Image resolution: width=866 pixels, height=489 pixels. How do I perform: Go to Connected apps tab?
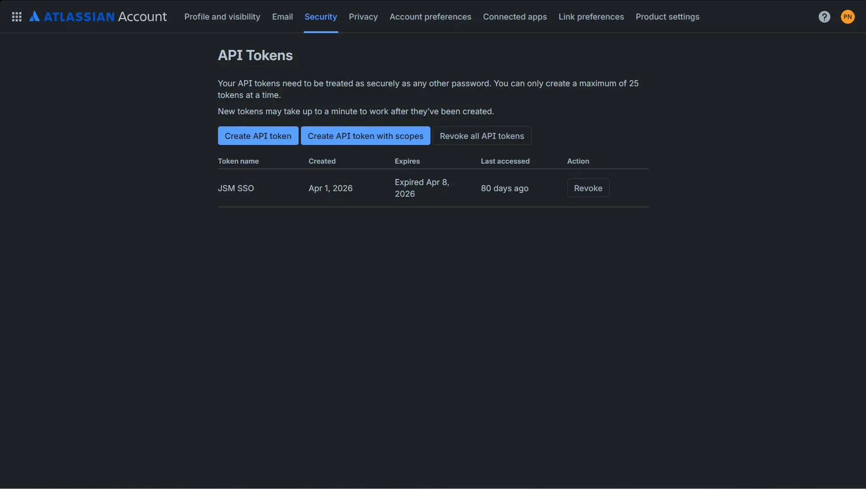tap(515, 17)
